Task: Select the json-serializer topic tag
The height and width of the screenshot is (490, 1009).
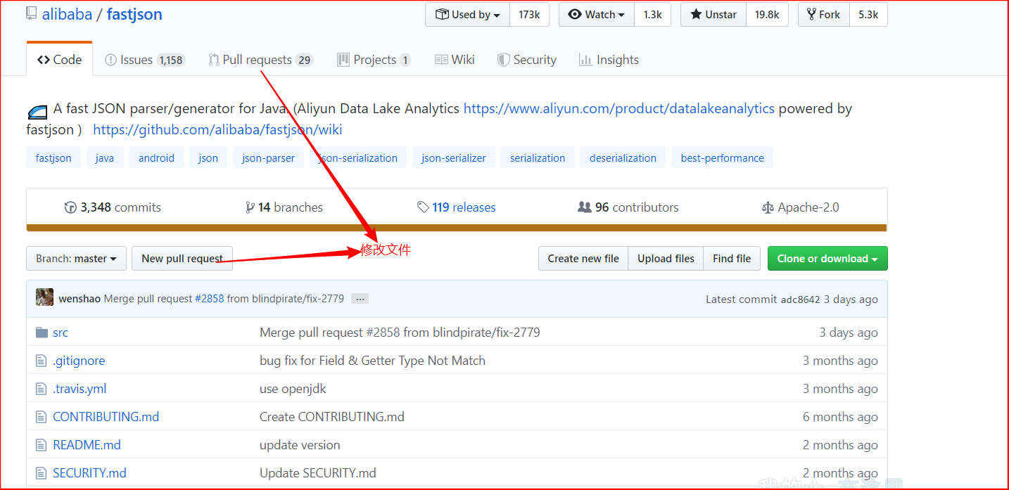Action: (x=454, y=157)
